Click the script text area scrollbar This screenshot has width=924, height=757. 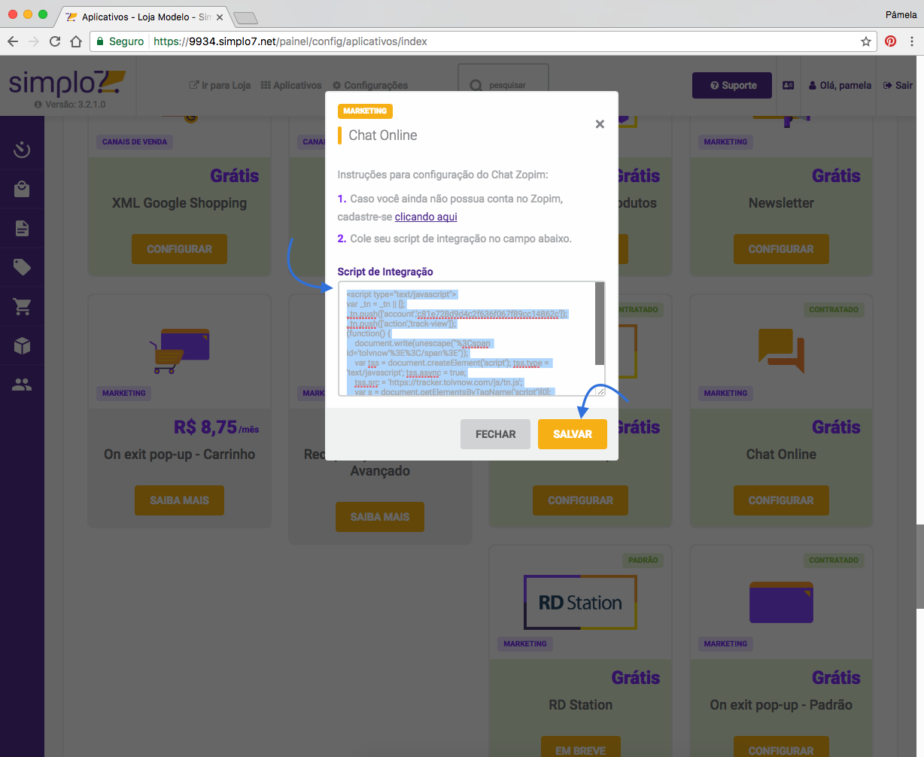600,324
